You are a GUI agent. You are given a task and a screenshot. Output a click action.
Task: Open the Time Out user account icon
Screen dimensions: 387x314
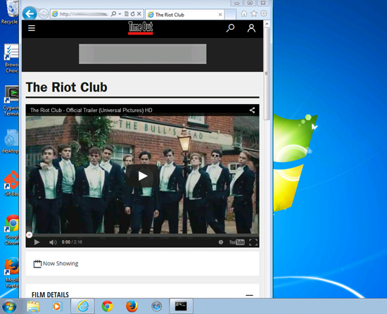(251, 28)
